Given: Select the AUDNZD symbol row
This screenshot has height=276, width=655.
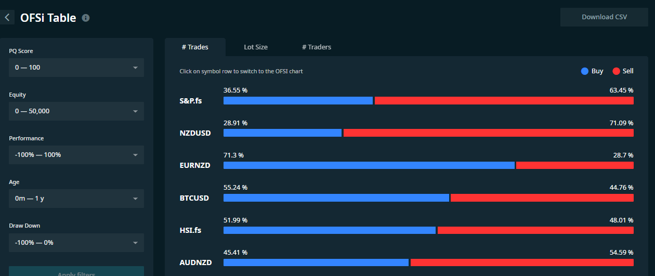Looking at the screenshot, I should (x=407, y=257).
